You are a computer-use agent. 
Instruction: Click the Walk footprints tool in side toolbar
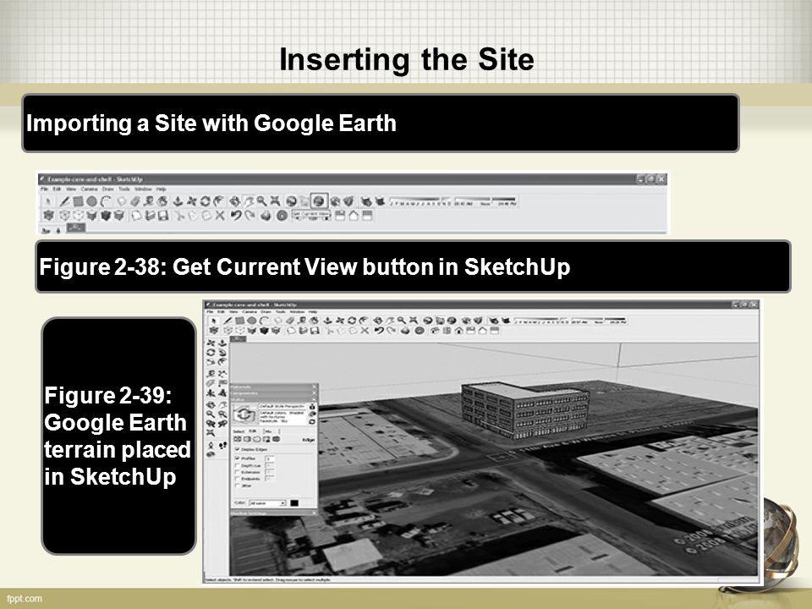pyautogui.click(x=222, y=445)
